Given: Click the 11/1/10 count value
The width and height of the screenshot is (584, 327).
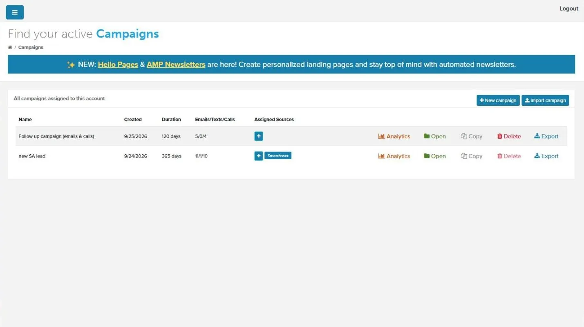Looking at the screenshot, I should 201,156.
